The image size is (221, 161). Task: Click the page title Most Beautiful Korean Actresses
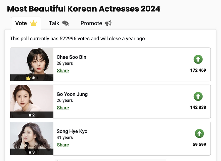[84, 9]
